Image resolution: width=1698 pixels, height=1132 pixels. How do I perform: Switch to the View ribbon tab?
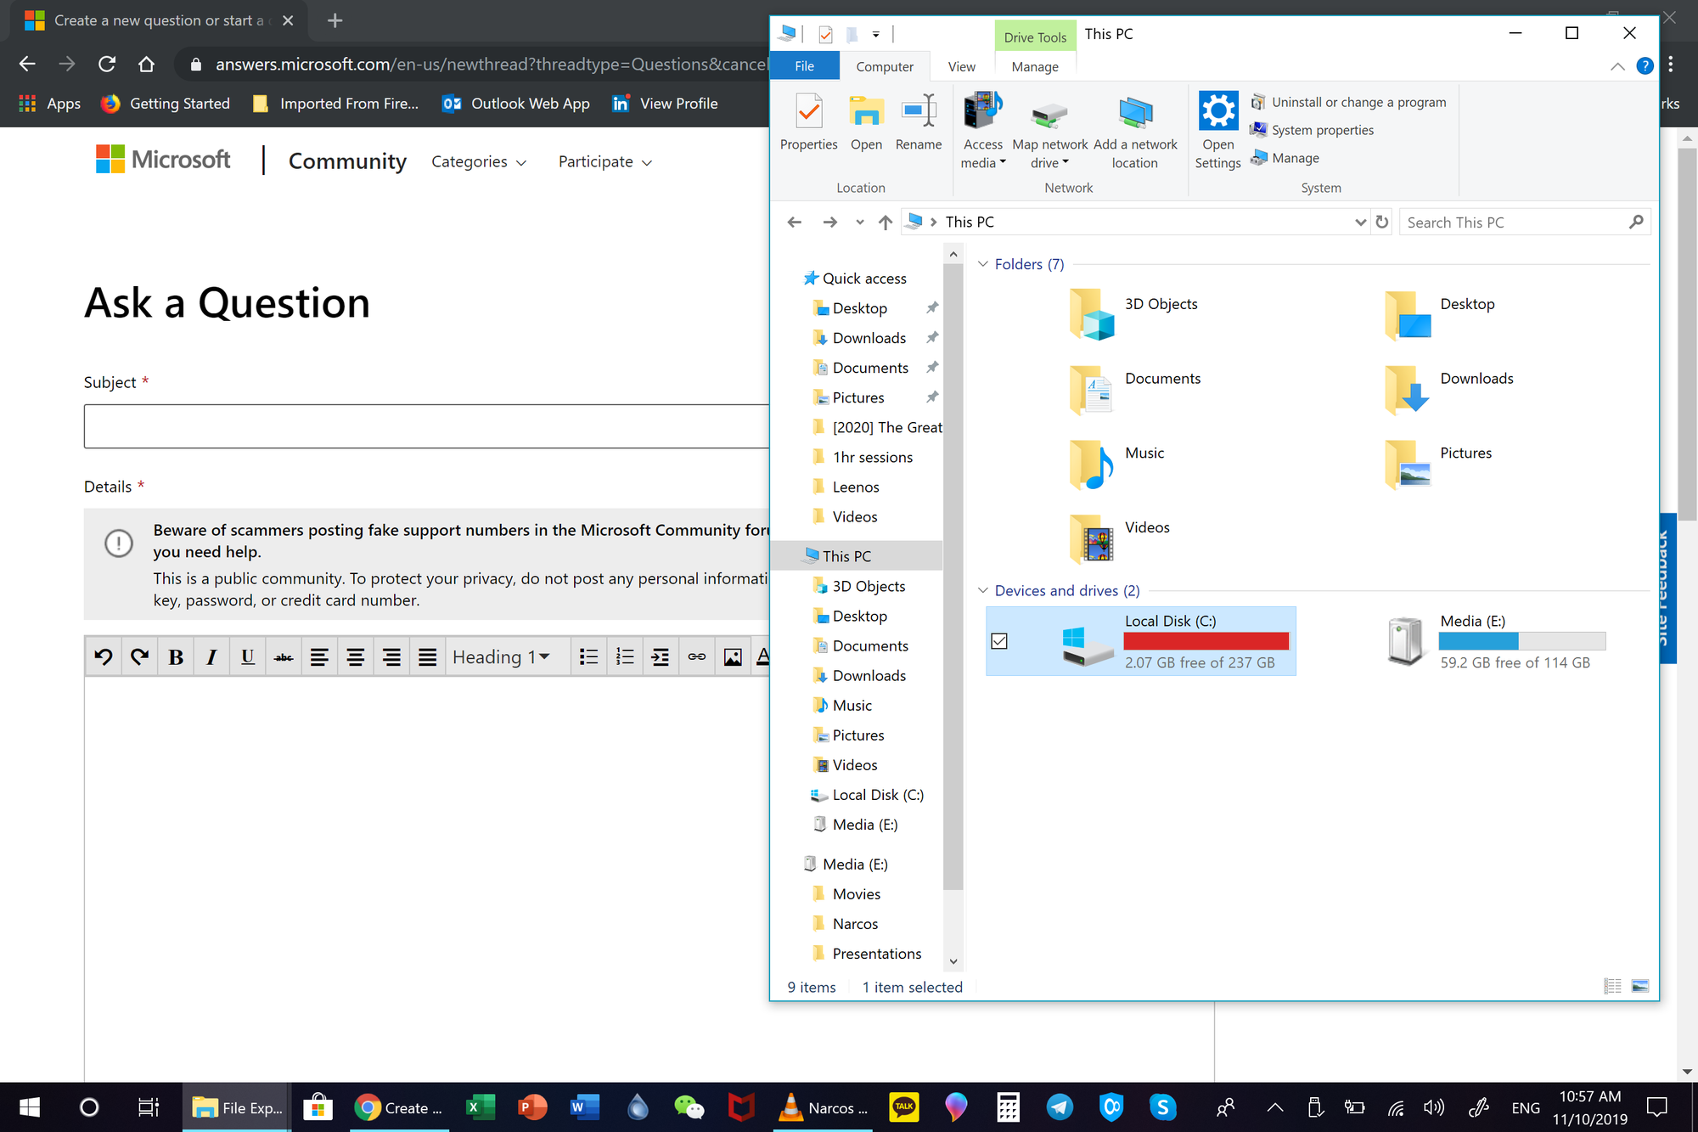pyautogui.click(x=961, y=66)
